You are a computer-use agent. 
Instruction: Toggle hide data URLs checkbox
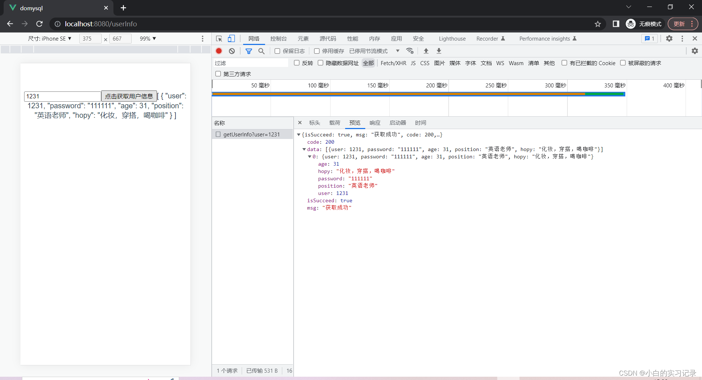(321, 63)
